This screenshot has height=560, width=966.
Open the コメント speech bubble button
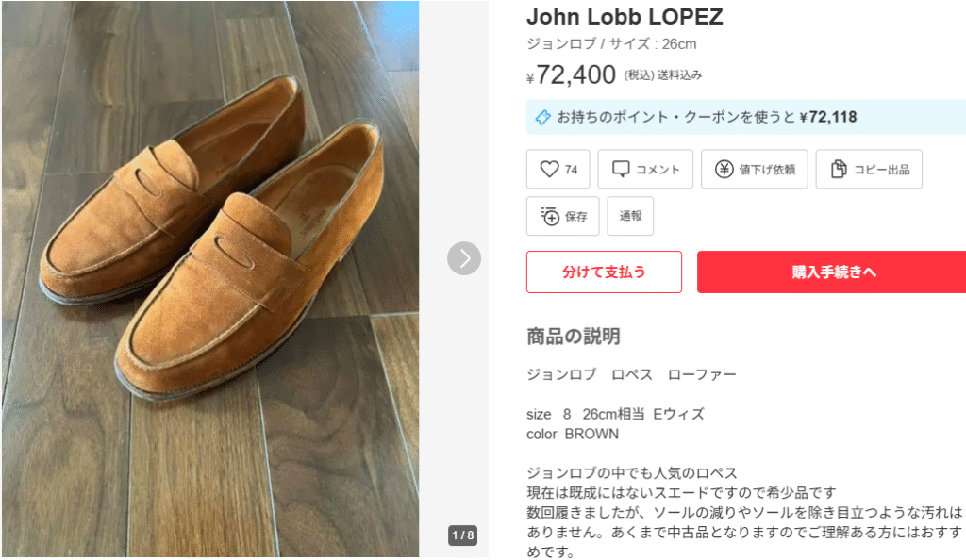point(621,170)
